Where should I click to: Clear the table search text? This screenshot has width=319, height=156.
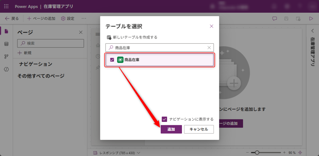click(209, 48)
